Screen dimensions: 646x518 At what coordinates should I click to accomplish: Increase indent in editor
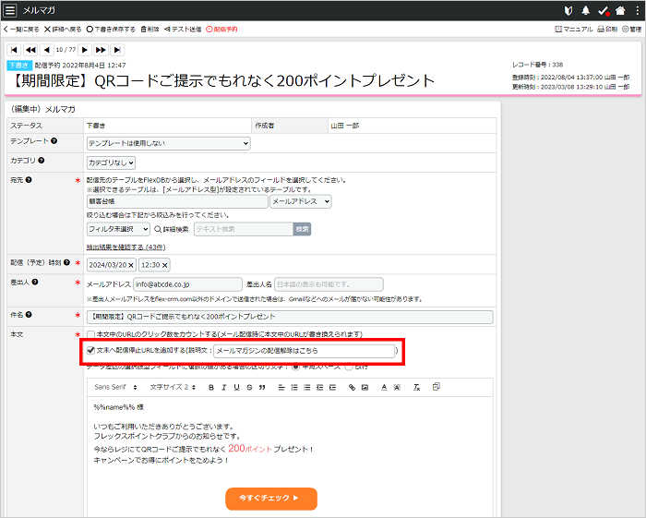[332, 388]
